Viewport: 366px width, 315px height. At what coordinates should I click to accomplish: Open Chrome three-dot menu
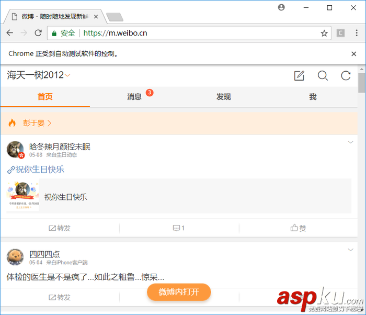tap(357, 33)
